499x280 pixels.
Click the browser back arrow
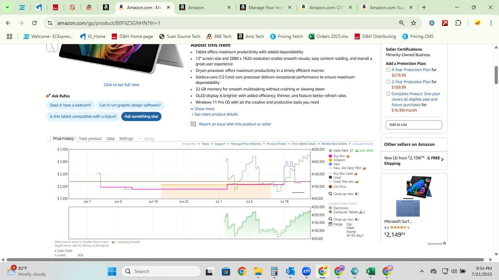(x=8, y=23)
